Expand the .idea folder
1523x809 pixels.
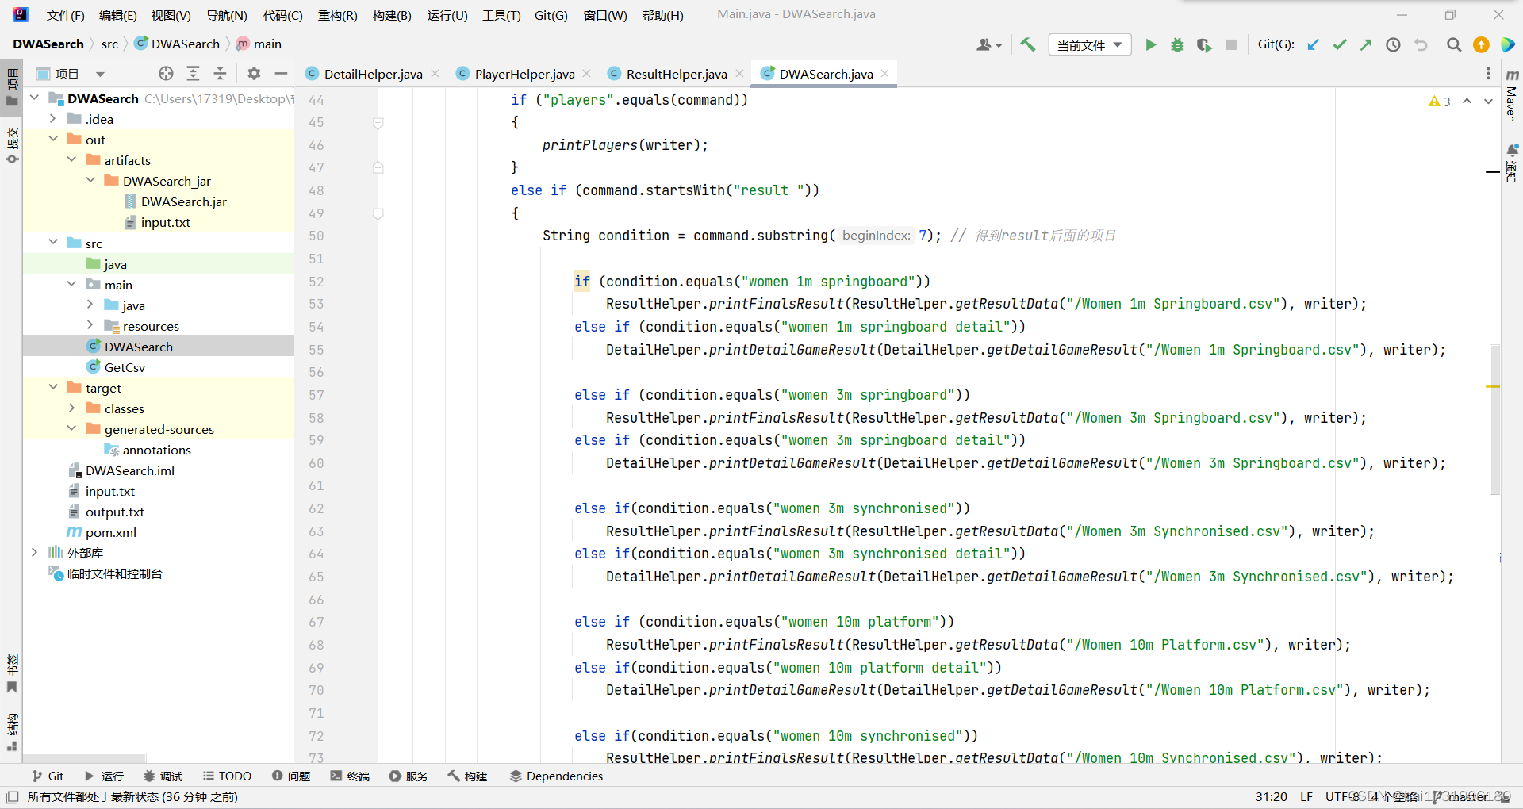coord(53,119)
